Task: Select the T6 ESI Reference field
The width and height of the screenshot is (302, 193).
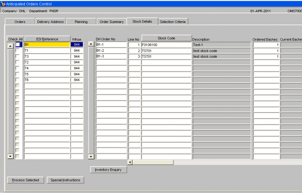Action: [x=47, y=80]
